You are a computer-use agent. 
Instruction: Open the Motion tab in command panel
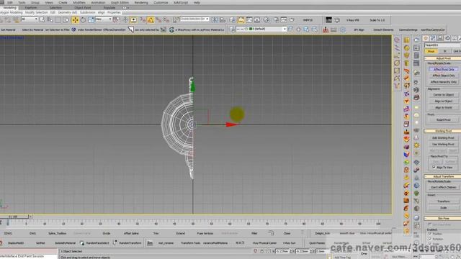(x=447, y=38)
